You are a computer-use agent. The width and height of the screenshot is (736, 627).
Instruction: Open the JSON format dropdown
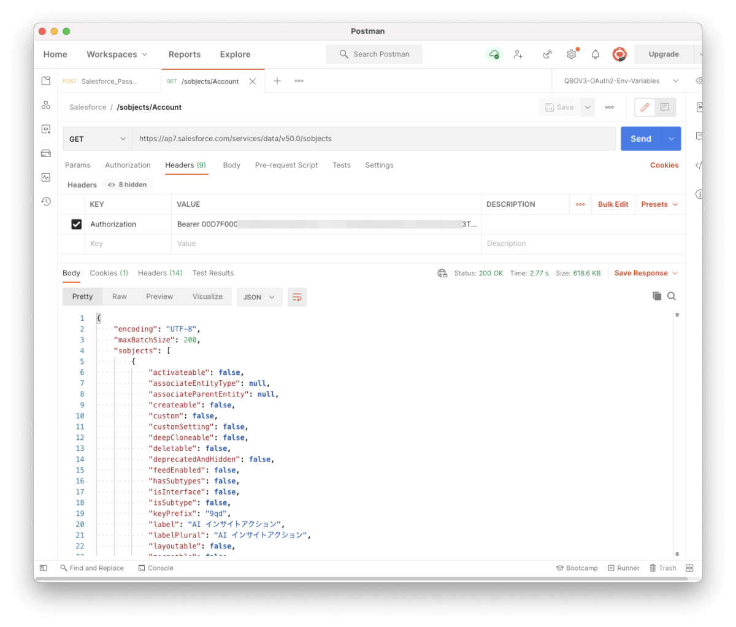tap(259, 297)
